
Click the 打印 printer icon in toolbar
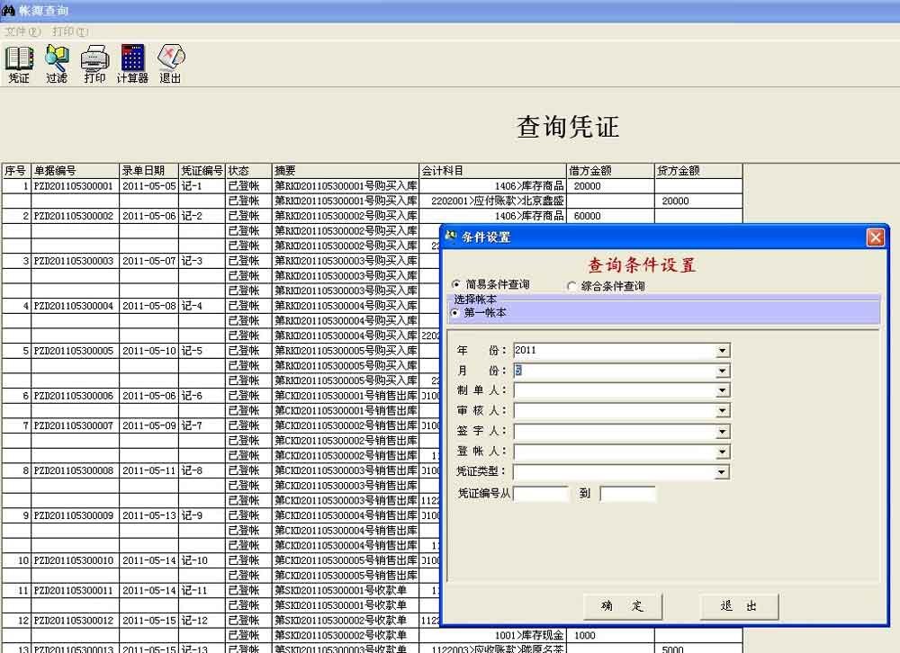[94, 61]
